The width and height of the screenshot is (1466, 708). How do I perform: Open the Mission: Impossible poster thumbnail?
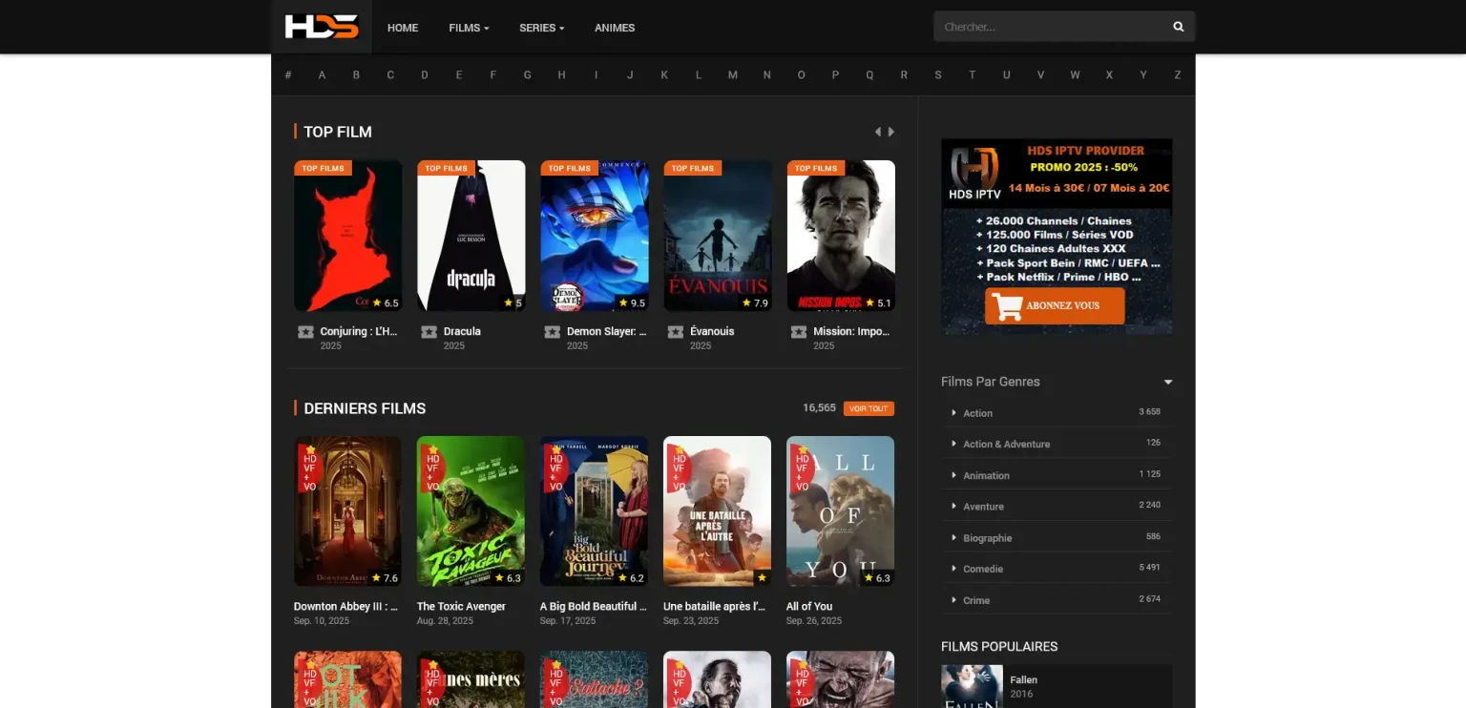(x=841, y=236)
